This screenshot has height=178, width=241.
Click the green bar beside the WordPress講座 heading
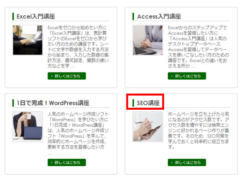(13, 103)
